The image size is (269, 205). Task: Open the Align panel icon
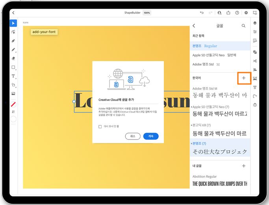pyautogui.click(x=255, y=70)
